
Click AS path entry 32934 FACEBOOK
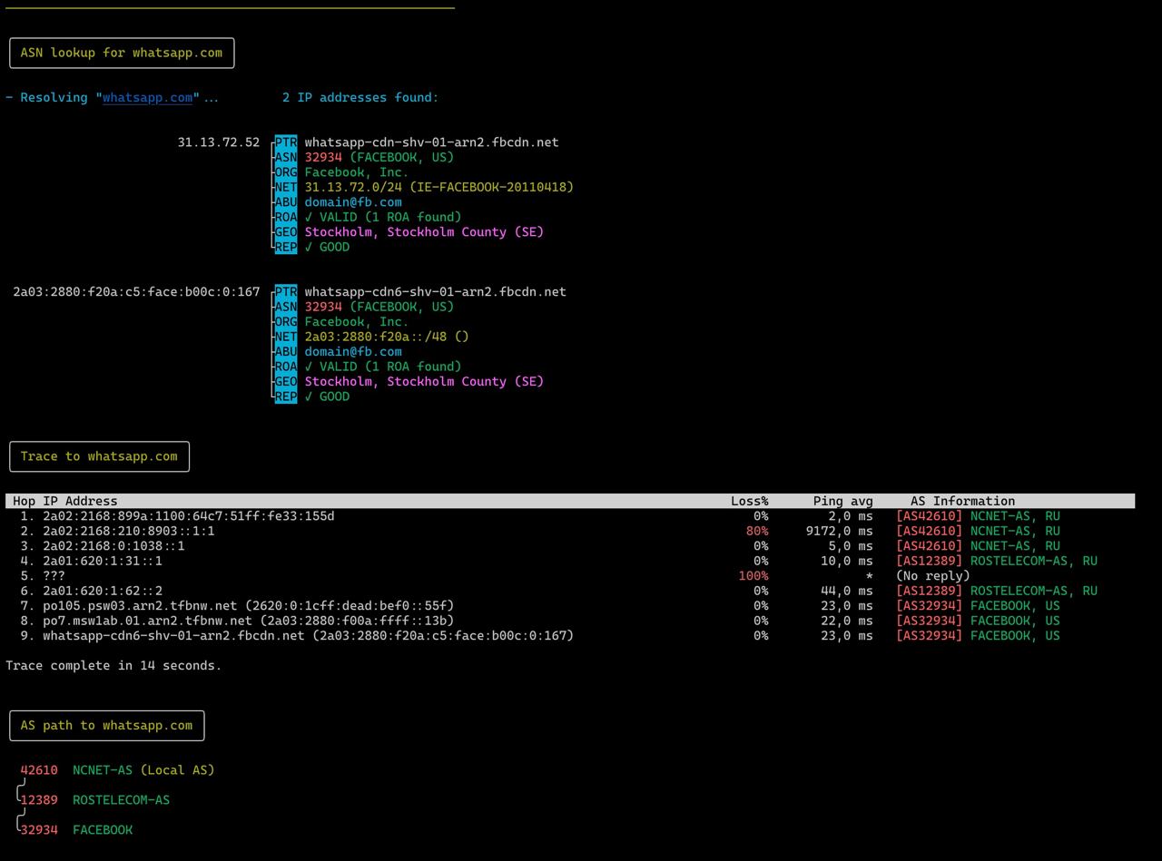pos(76,830)
